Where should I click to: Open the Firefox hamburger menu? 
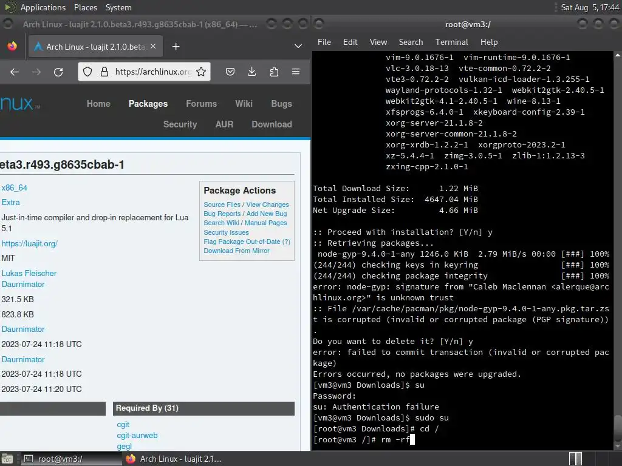pyautogui.click(x=296, y=72)
